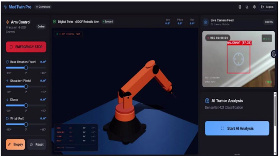Click the green battery indicator in camera feed

tap(268, 82)
